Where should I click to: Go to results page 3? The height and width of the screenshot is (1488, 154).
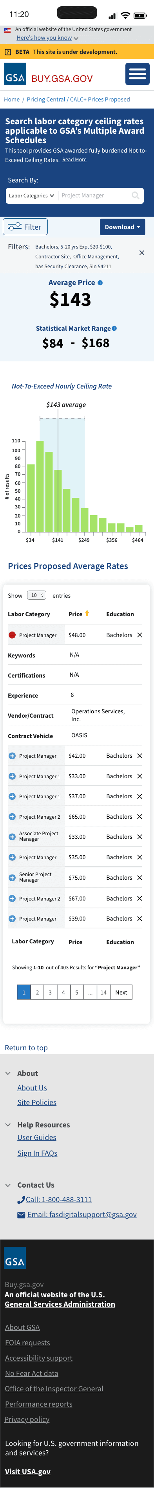tap(50, 992)
